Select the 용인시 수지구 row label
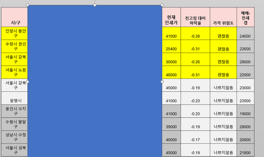The width and height of the screenshot is (264, 157). pos(14,111)
